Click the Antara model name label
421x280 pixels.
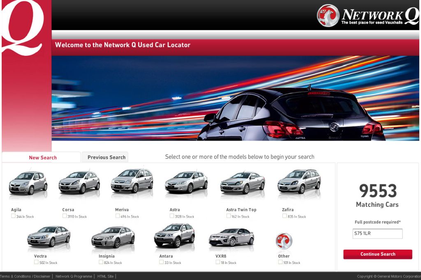coord(166,256)
